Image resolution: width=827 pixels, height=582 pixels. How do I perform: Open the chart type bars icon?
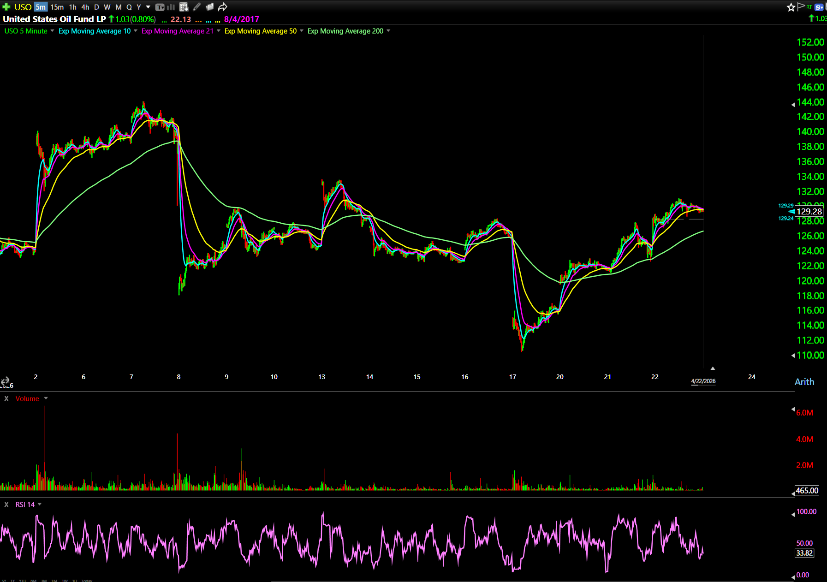click(x=171, y=7)
